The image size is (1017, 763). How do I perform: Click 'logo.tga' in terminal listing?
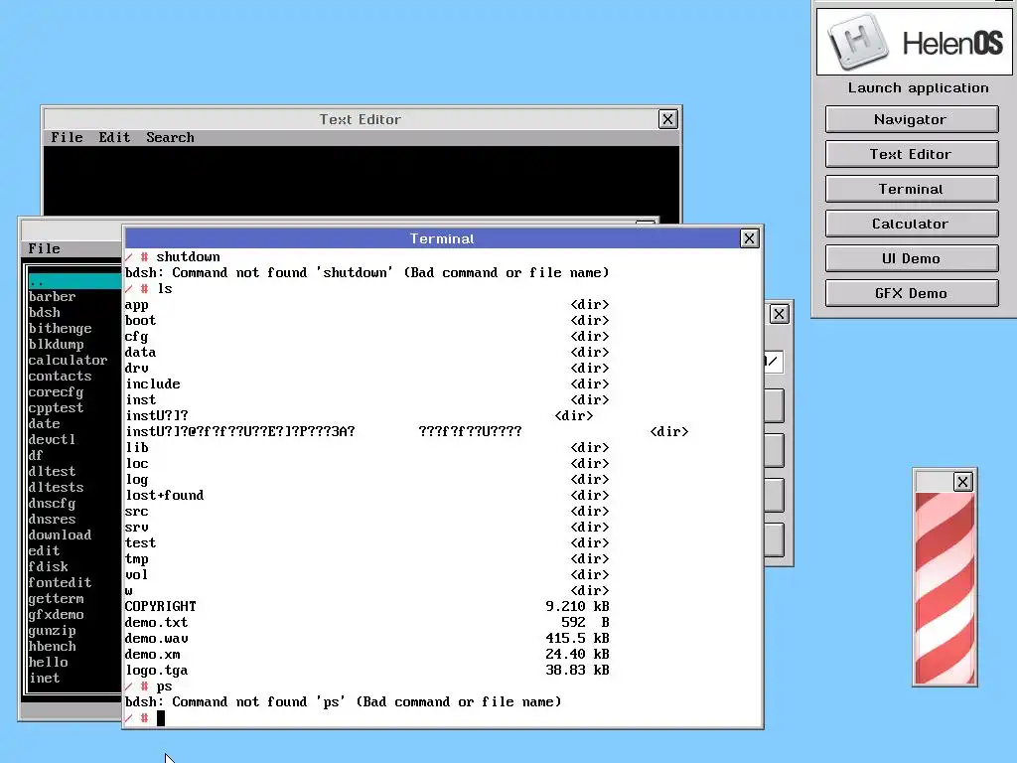pyautogui.click(x=156, y=671)
